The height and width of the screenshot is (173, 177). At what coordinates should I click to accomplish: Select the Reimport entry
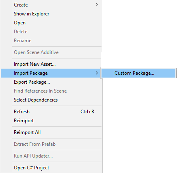click(51, 121)
